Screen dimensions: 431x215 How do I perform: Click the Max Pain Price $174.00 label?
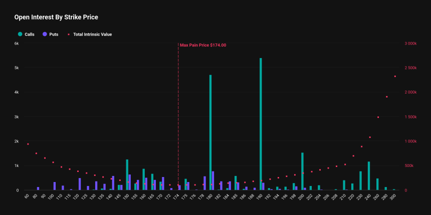click(x=203, y=45)
